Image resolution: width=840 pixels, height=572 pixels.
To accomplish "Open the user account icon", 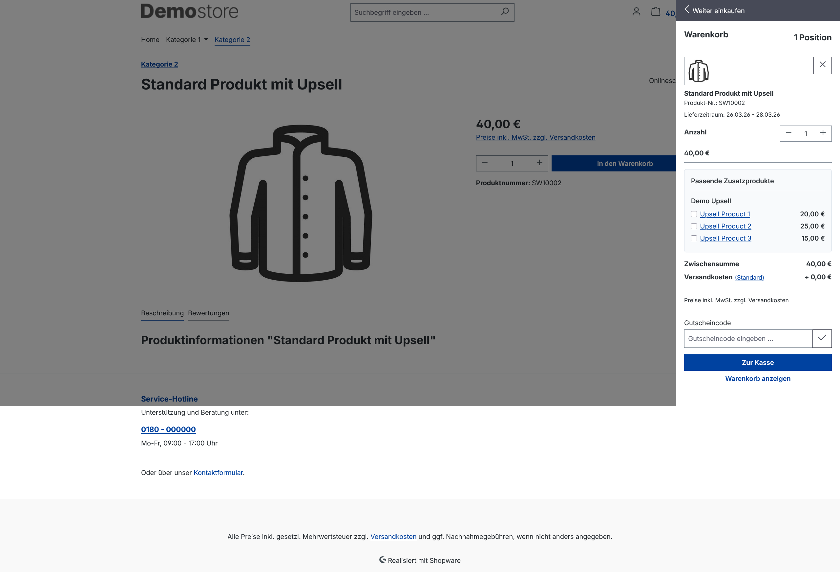I will tap(637, 12).
